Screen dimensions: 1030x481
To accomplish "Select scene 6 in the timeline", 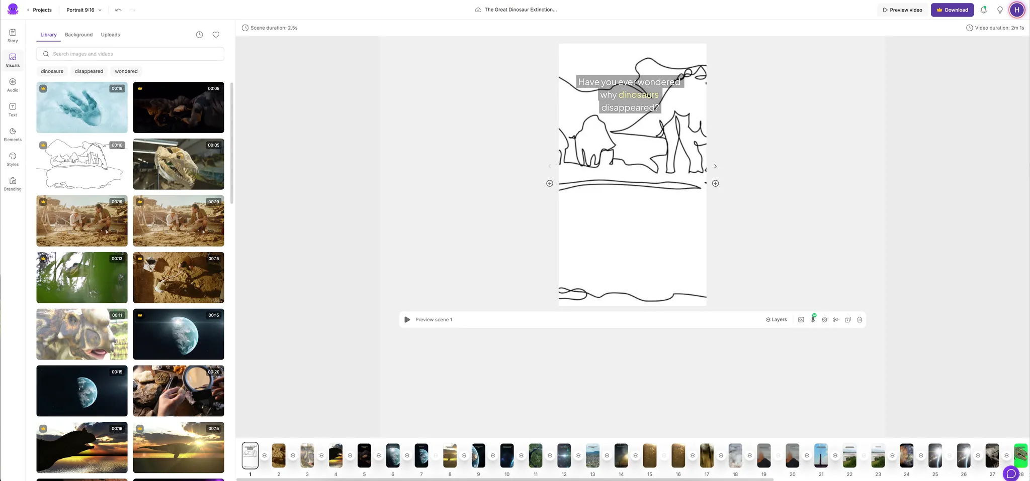I will pyautogui.click(x=393, y=455).
